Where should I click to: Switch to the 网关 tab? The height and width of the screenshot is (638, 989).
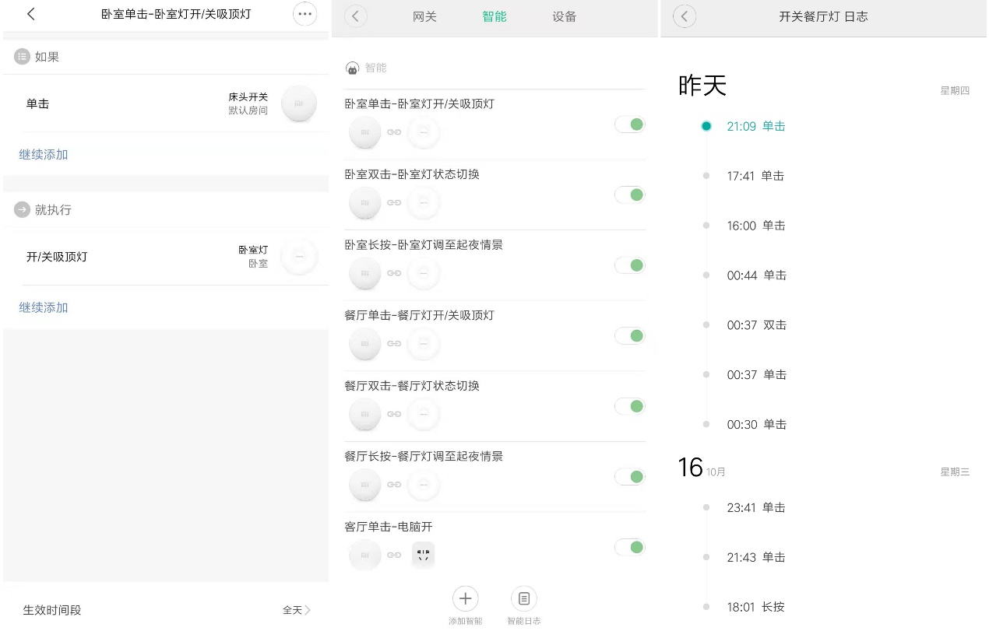(424, 16)
